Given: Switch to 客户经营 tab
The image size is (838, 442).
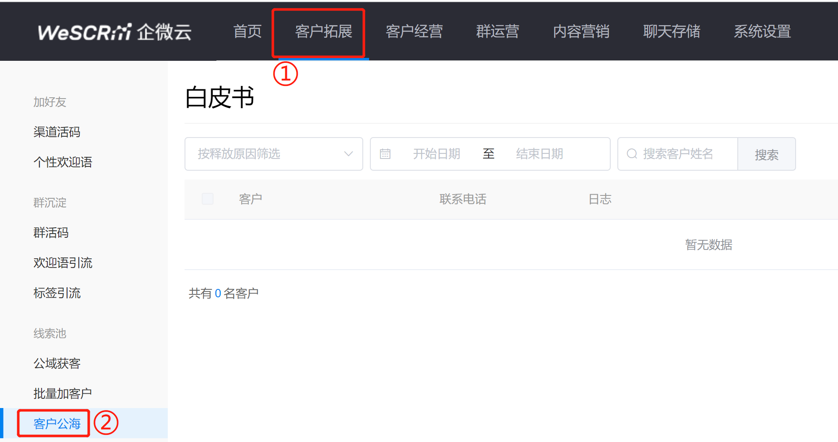Looking at the screenshot, I should (414, 31).
